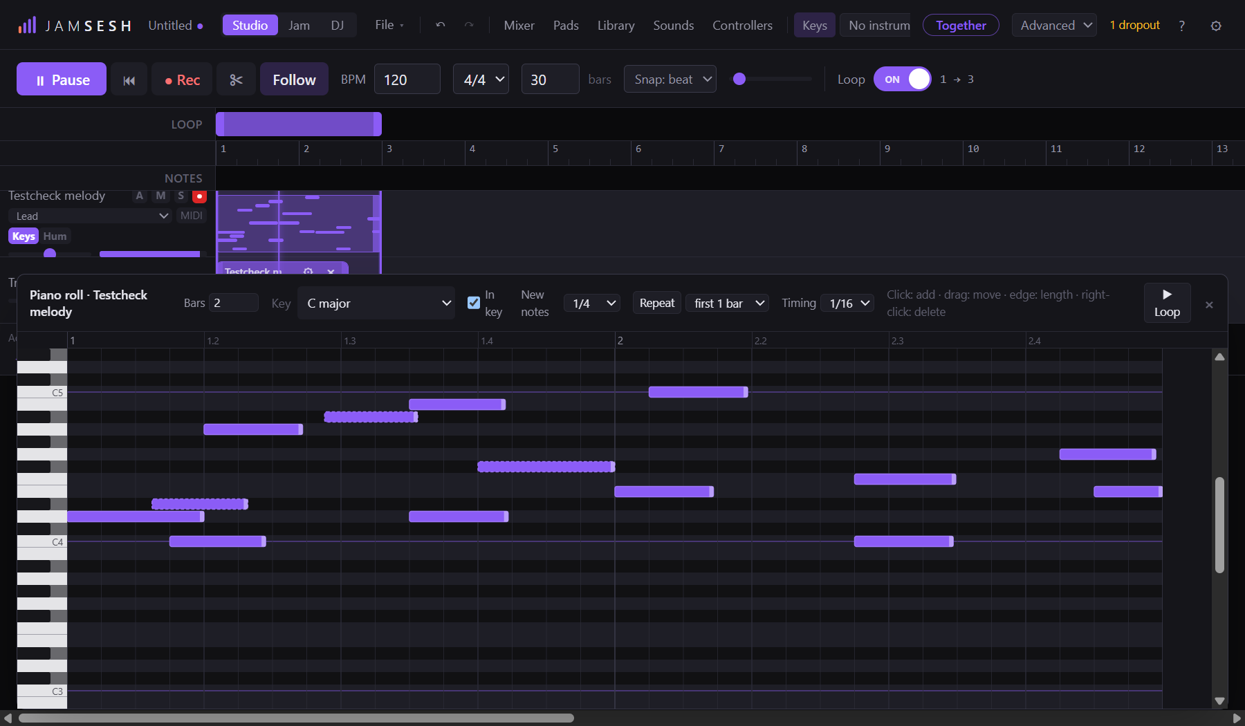Toggle the Follow playhead button
The image size is (1245, 726).
(x=294, y=80)
